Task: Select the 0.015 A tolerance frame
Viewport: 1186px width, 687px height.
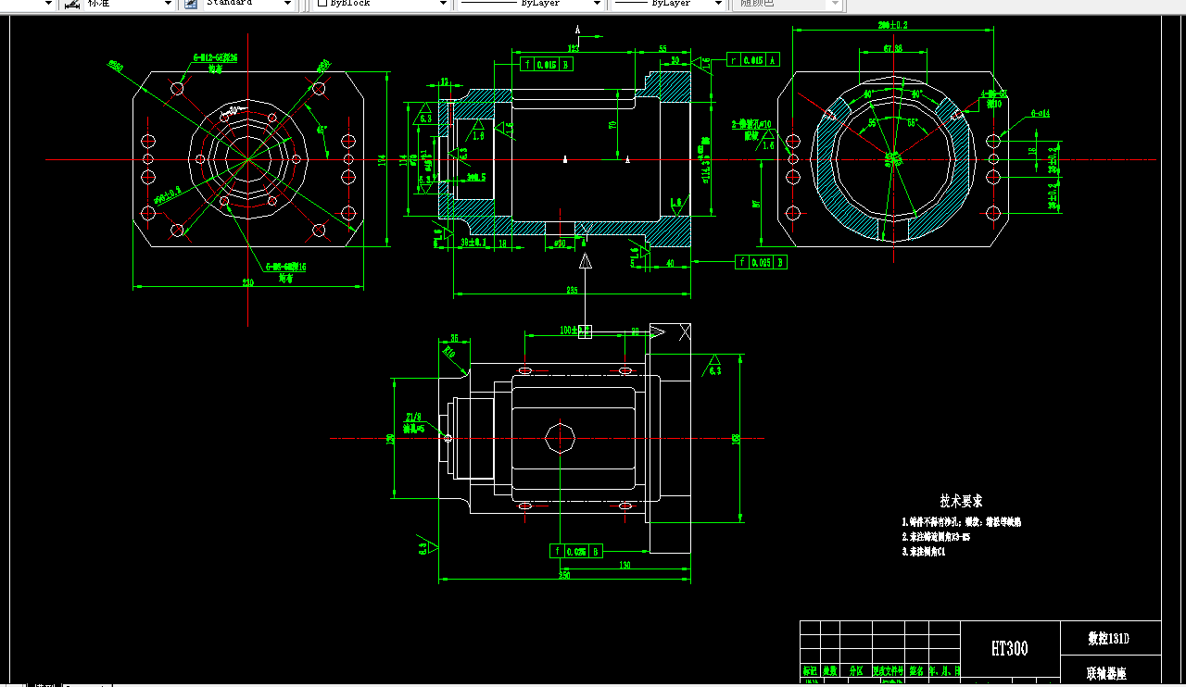Action: pos(753,59)
